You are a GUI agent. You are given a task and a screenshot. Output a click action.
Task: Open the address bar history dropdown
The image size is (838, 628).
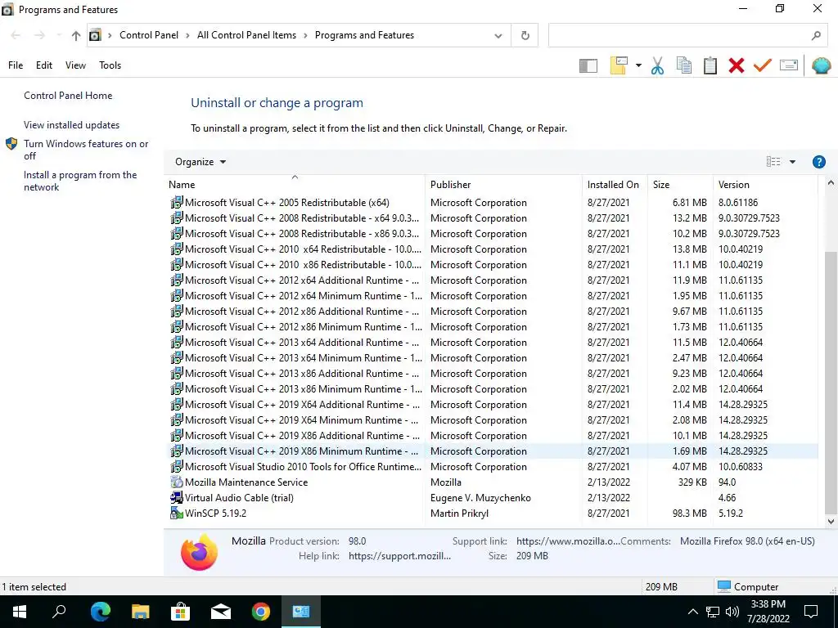[498, 36]
